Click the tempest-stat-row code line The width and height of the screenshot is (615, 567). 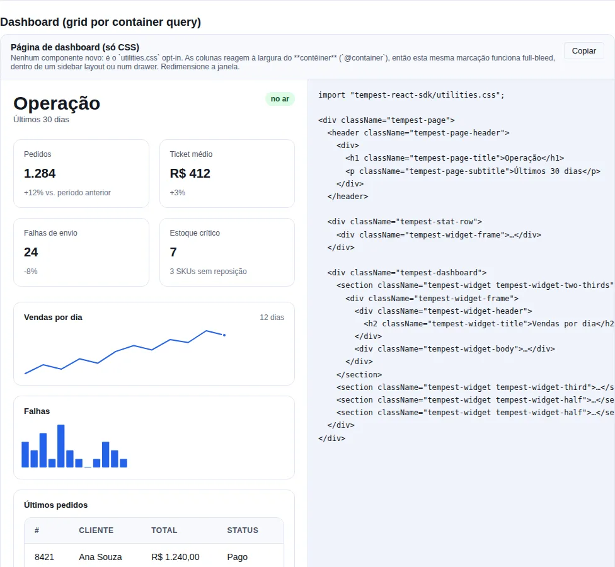tap(405, 222)
